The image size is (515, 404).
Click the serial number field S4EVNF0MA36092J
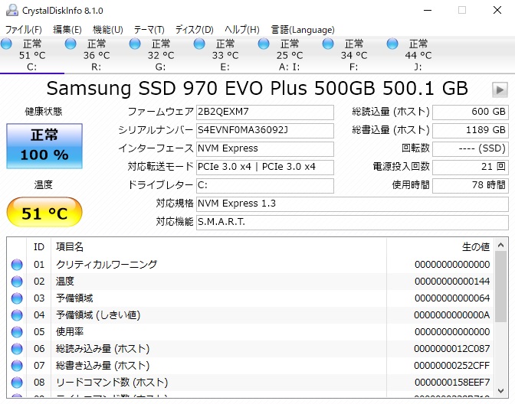[265, 131]
